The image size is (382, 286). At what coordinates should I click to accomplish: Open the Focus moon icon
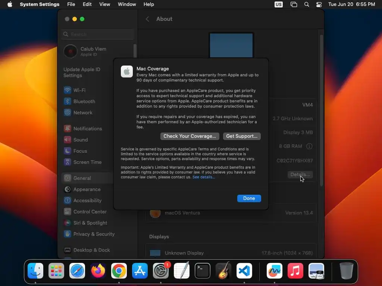tap(68, 151)
